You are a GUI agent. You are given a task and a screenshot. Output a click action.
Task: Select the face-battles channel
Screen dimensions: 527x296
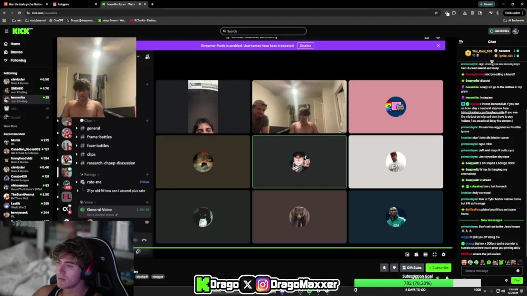click(x=98, y=146)
